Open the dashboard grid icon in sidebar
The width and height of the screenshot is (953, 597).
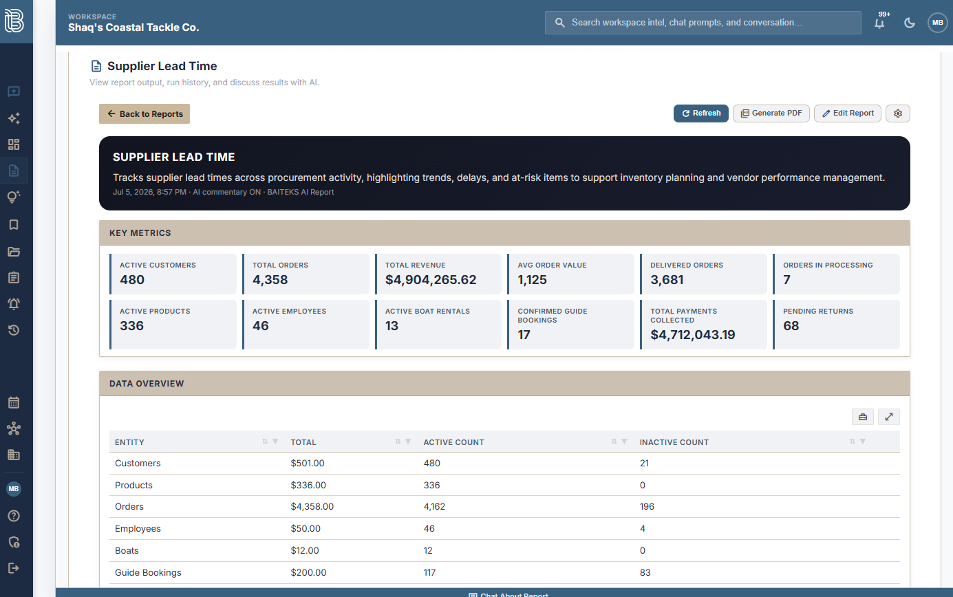click(x=14, y=144)
